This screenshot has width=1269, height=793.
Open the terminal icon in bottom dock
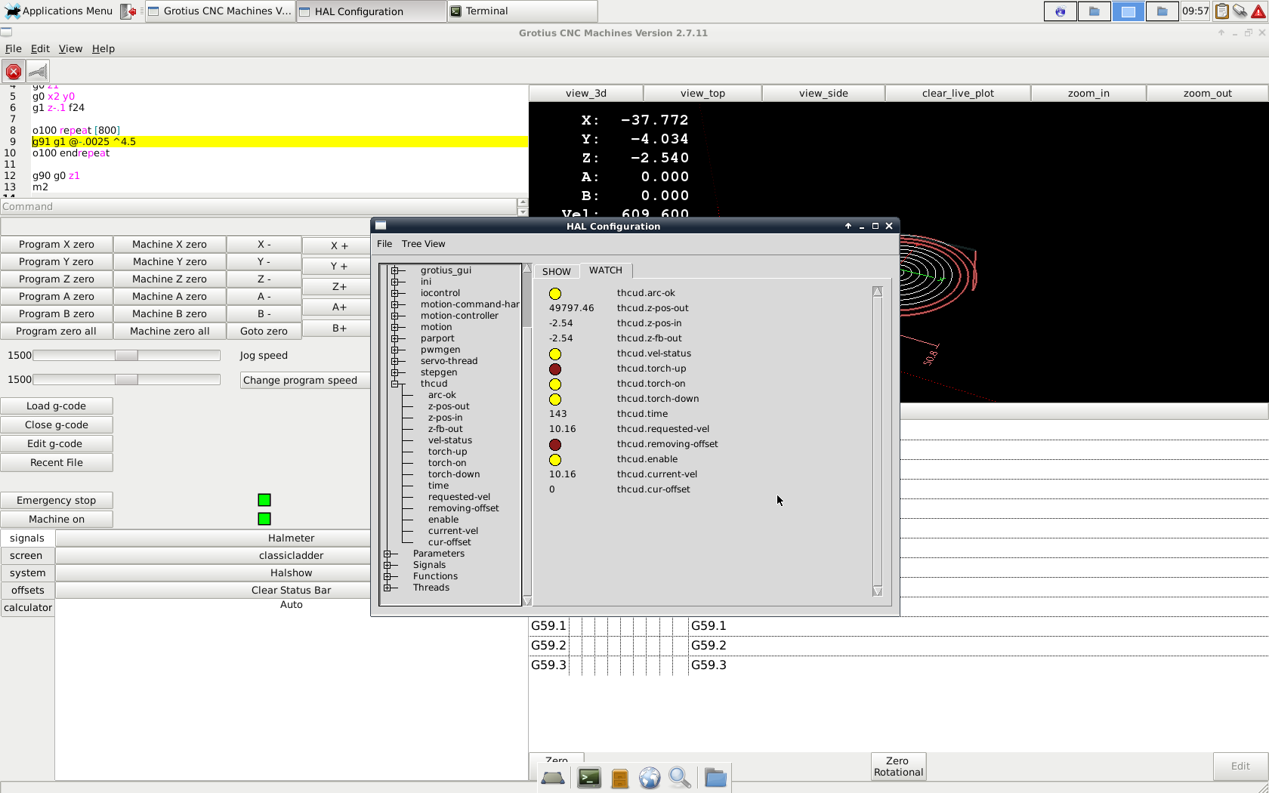click(x=589, y=778)
